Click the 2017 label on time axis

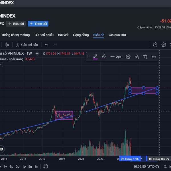[x=42, y=159]
